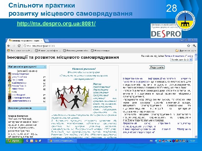Open the language dropdown Українська (uk)
Image resolution: width=202 pixels, height=151 pixels.
(x=182, y=60)
